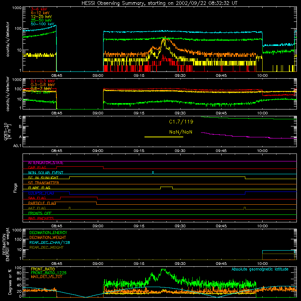Click the "BAD_PACKETS" flag label
The image size is (301, 301).
click(x=41, y=218)
